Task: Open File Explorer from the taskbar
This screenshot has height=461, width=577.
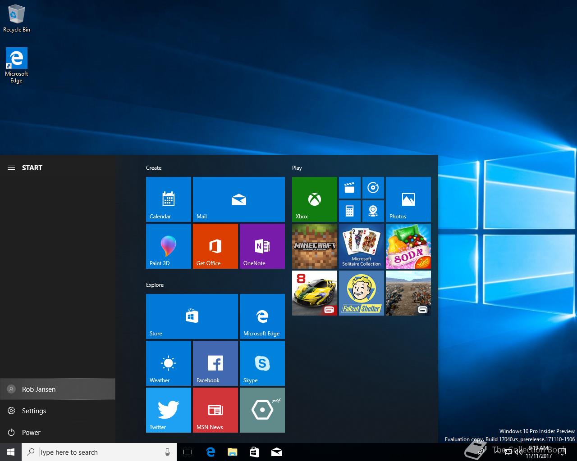Action: click(x=233, y=452)
